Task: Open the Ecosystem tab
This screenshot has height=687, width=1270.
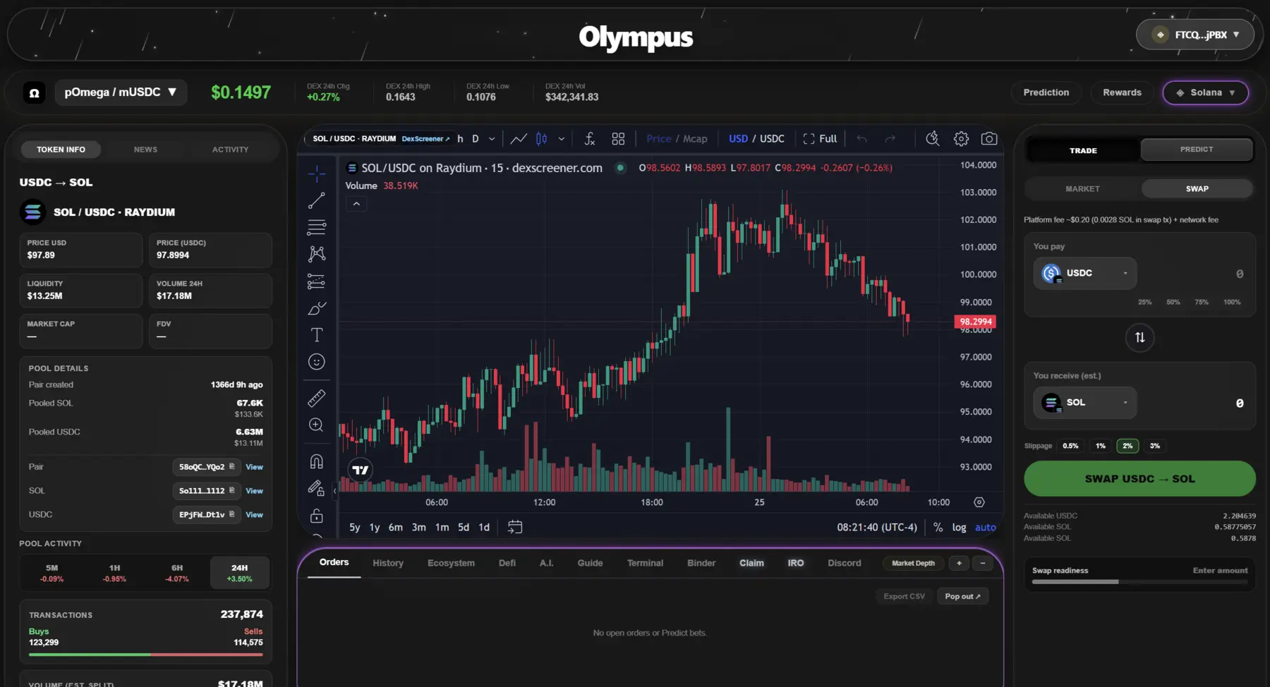Action: [x=451, y=563]
